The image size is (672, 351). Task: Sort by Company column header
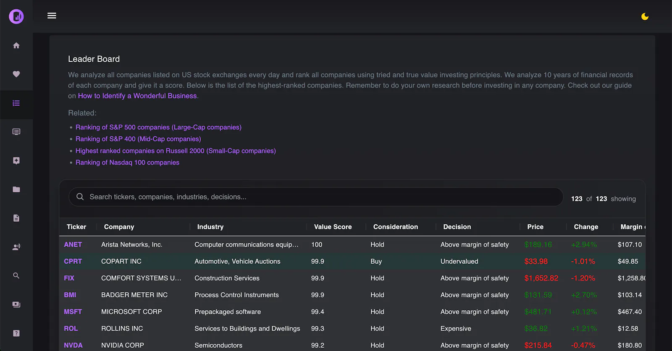pos(119,227)
